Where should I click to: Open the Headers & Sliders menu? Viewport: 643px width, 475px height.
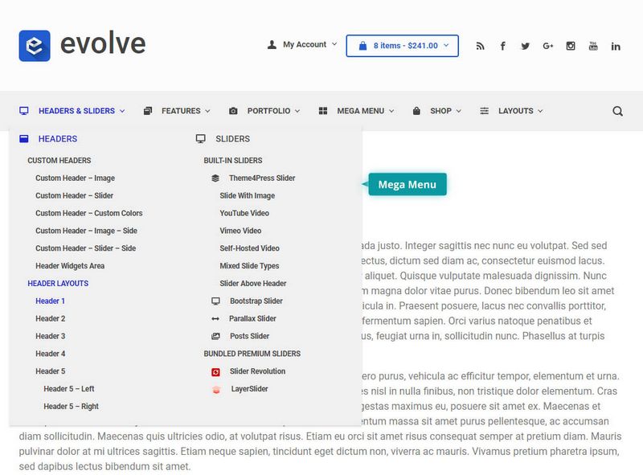pos(76,111)
